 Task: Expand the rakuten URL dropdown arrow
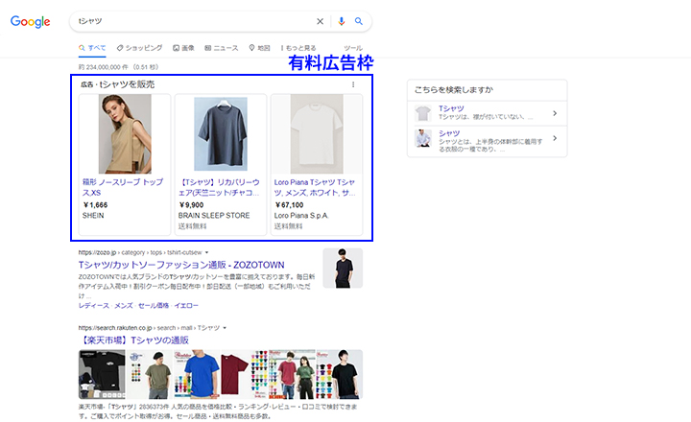[x=223, y=328]
